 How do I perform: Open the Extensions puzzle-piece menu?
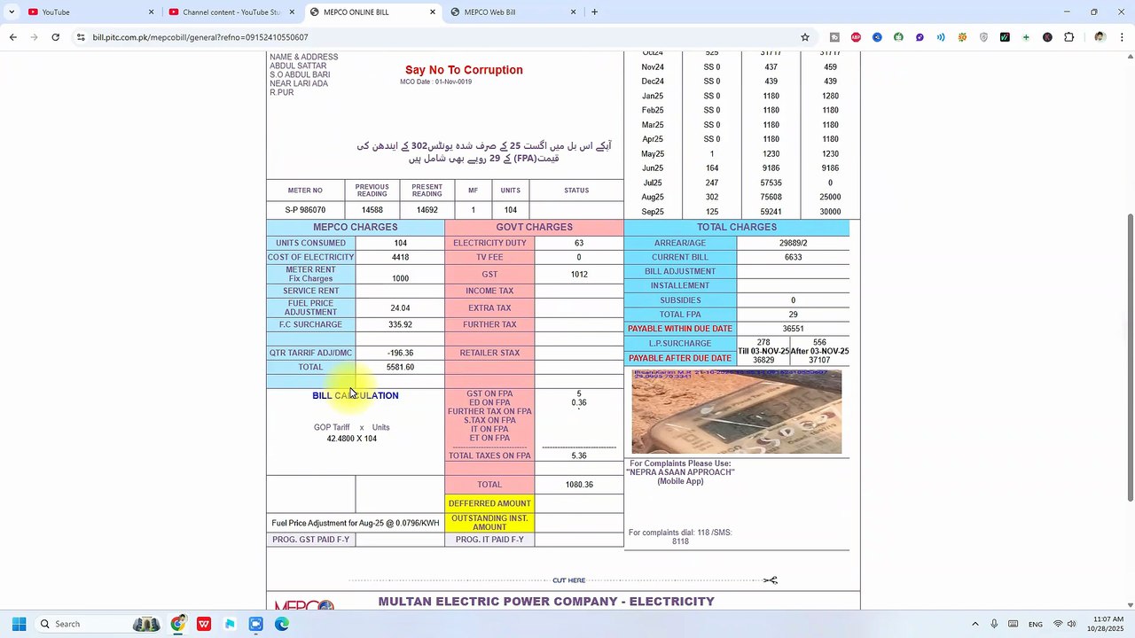1068,37
